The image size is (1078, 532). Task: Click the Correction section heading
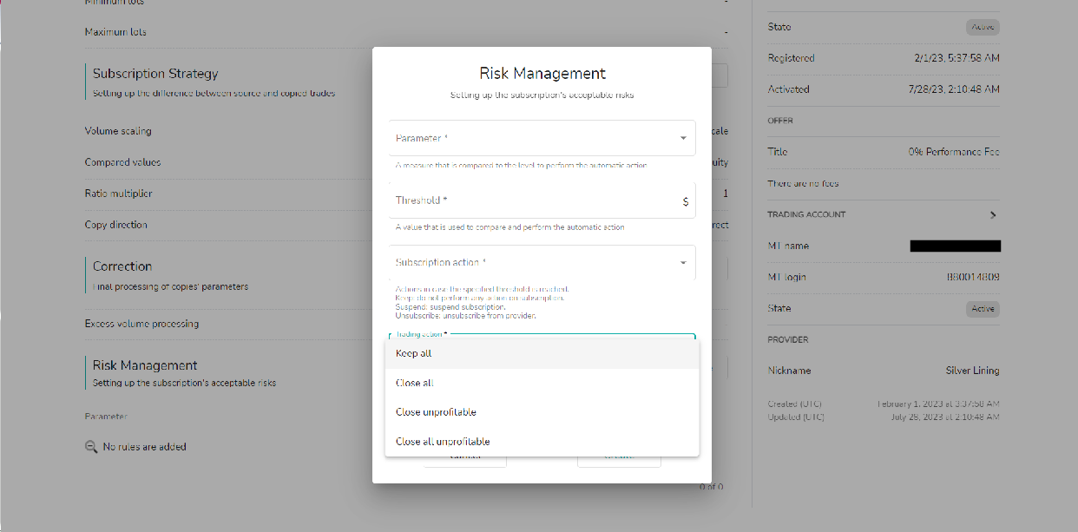tap(122, 266)
